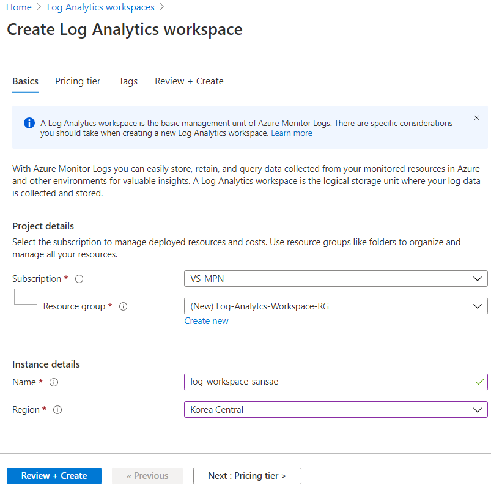491x488 pixels.
Task: Select the Basics tab
Action: 25,81
